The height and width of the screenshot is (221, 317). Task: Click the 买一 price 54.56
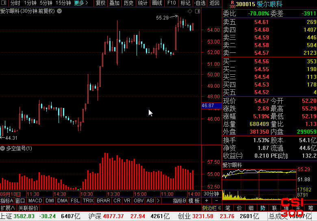(x=262, y=61)
